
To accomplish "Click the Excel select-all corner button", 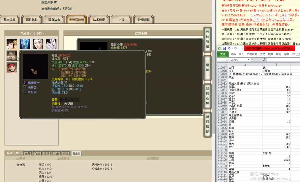I will pyautogui.click(x=222, y=65).
